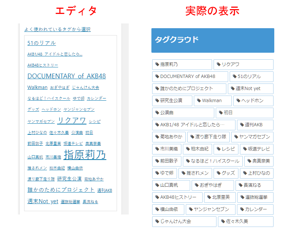Click tag icon next to 週刊AKB button
The width and height of the screenshot is (290, 235).
coord(242,125)
